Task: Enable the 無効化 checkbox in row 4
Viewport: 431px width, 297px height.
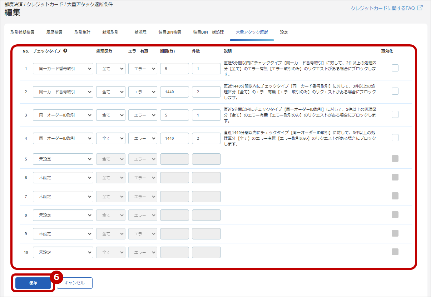Action: point(395,138)
